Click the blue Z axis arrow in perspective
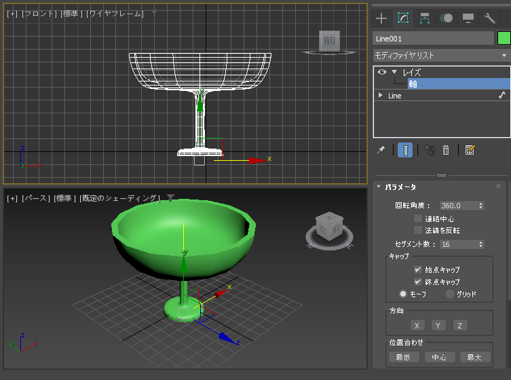The image size is (511, 380). coord(227,338)
